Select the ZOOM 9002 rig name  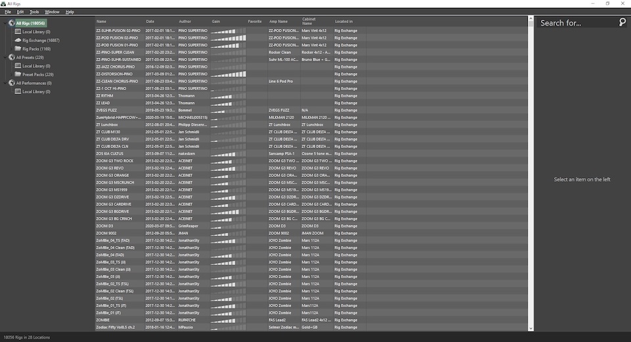pyautogui.click(x=106, y=233)
